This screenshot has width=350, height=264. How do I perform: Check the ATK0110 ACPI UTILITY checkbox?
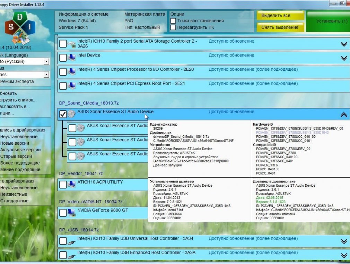coord(63,185)
